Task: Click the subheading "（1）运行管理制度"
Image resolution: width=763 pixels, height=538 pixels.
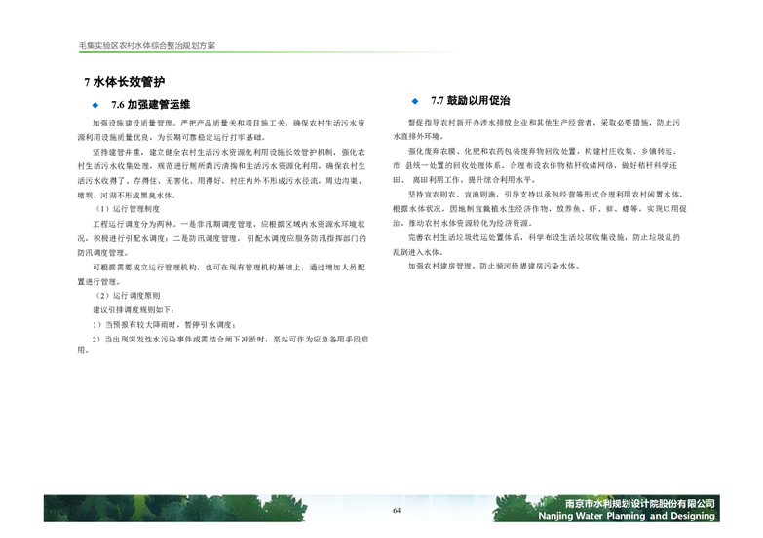Action: click(x=128, y=209)
